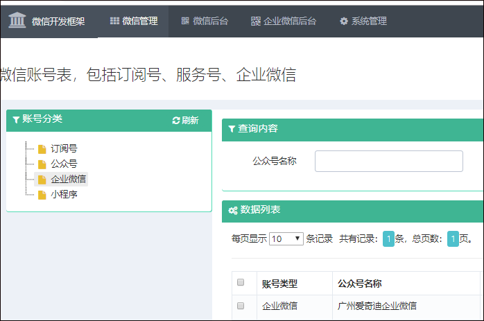Click the filter icon on 账号分类 panel

point(16,120)
